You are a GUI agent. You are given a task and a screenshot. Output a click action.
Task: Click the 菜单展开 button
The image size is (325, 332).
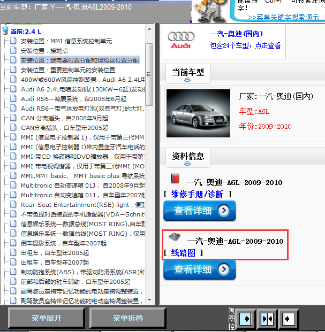[x=47, y=318]
